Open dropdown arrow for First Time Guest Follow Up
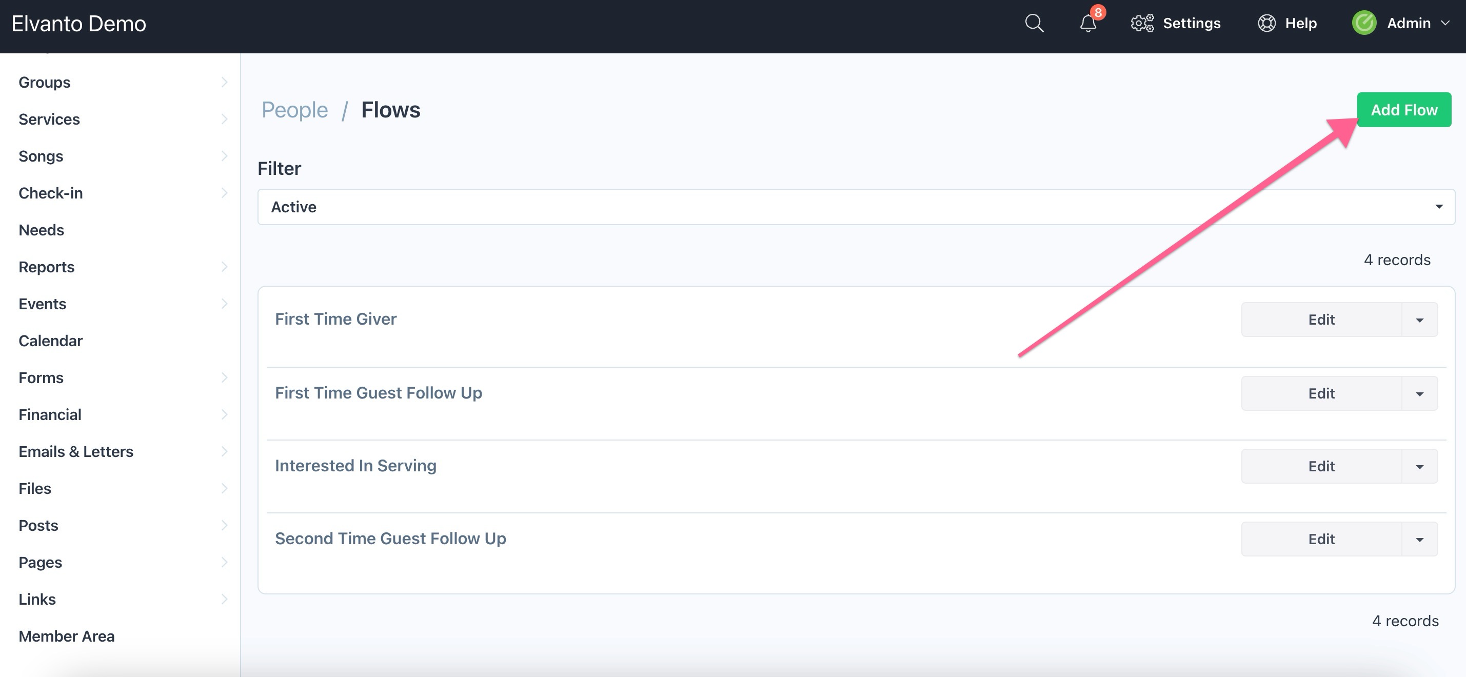This screenshot has height=677, width=1466. 1419,394
